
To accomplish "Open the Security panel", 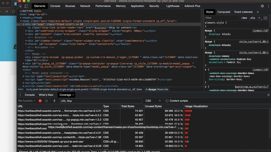I will [x=154, y=6].
